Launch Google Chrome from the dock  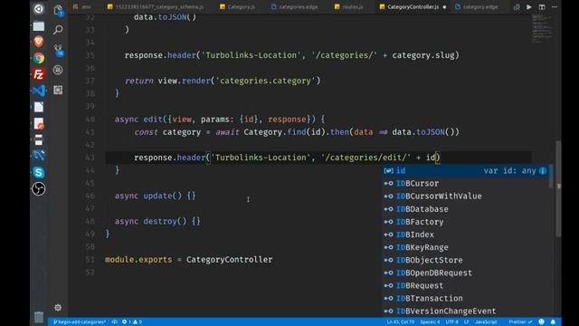pyautogui.click(x=38, y=58)
